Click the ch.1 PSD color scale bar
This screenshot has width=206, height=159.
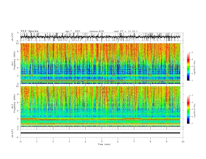[188, 67]
